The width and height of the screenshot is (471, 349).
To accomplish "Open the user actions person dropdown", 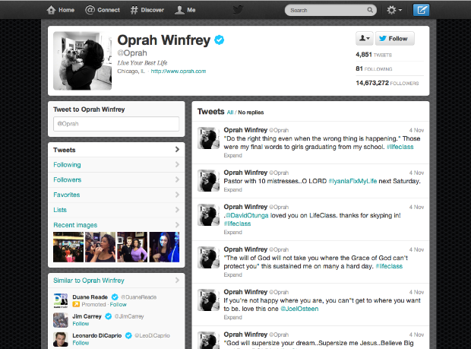I will coord(365,39).
